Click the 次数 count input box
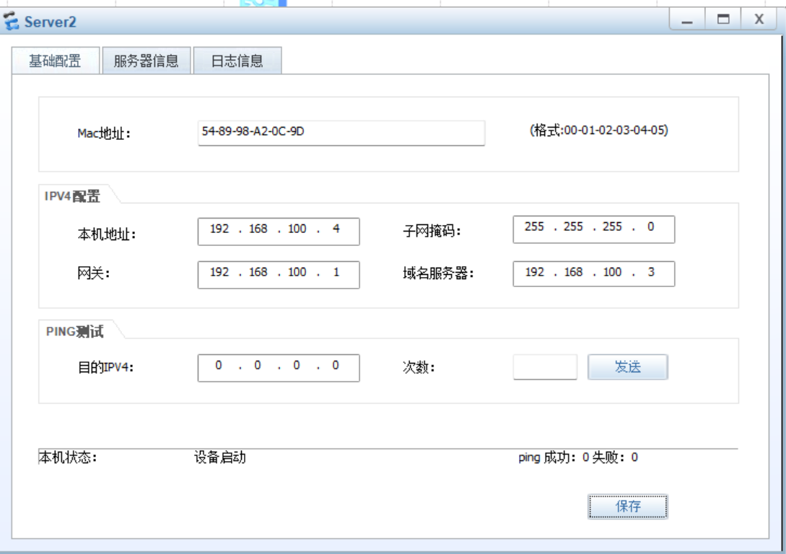This screenshot has width=786, height=554. (x=545, y=367)
